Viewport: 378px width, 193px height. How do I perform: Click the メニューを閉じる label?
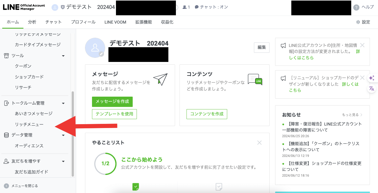[25, 186]
